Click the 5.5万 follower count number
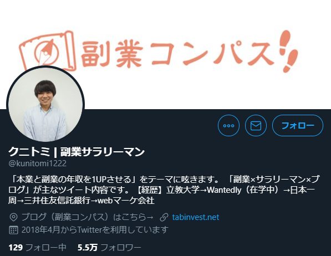 [x=88, y=247]
